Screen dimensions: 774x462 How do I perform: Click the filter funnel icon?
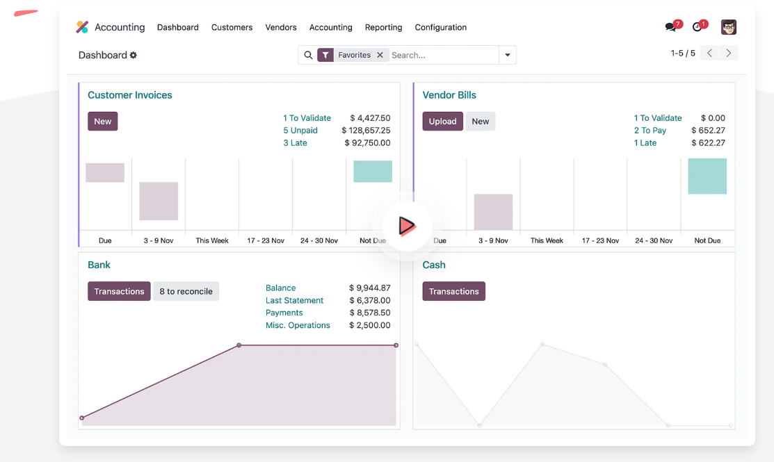(325, 55)
